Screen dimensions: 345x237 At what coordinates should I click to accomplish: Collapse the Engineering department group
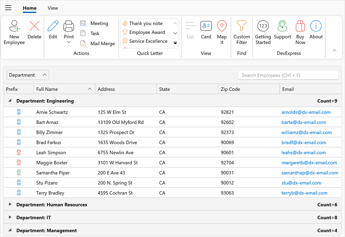click(10, 101)
